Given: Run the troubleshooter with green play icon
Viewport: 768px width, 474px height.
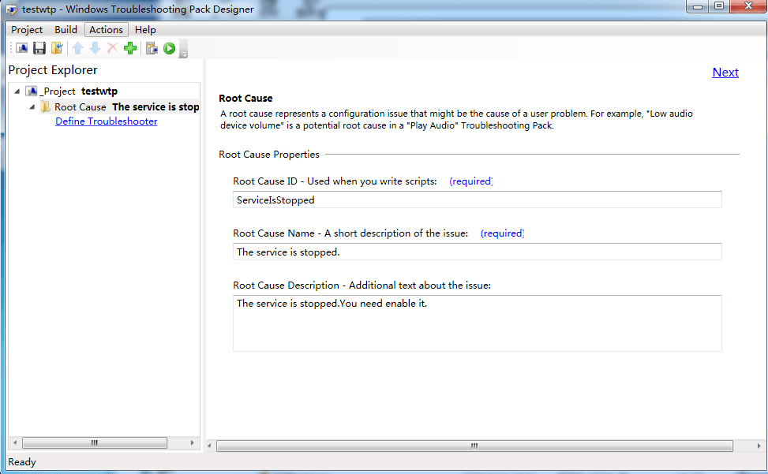Looking at the screenshot, I should coord(170,48).
